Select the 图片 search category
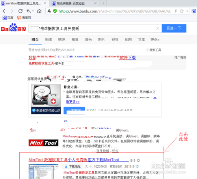This screenshot has height=179, width=197. [x=102, y=40]
